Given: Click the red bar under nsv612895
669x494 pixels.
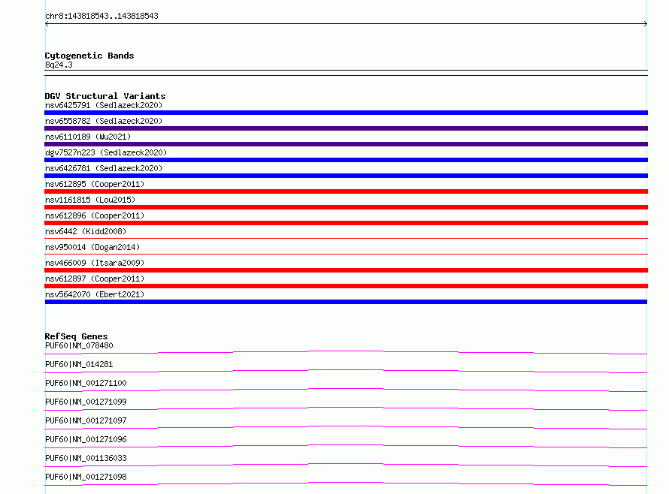Looking at the screenshot, I should point(346,191).
